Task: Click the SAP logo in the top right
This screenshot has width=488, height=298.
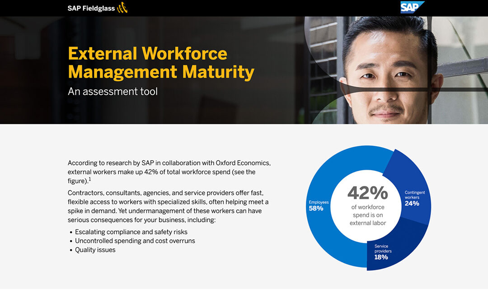Action: coord(412,7)
